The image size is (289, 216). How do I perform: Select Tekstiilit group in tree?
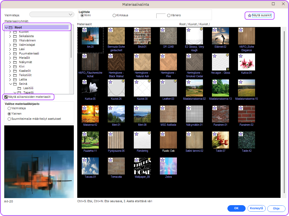click(x=25, y=75)
